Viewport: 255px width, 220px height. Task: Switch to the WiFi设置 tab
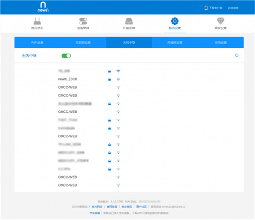(x=37, y=43)
